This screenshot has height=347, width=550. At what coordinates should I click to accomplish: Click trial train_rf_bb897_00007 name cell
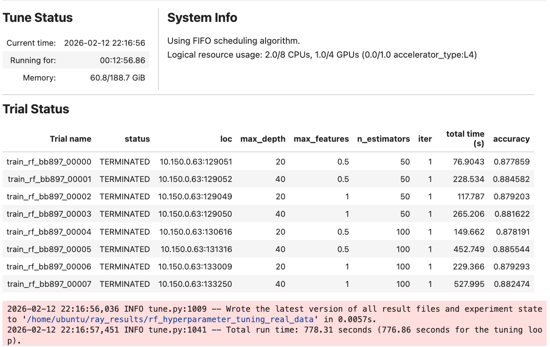[49, 284]
